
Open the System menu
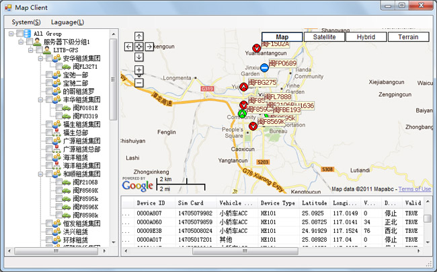point(26,22)
